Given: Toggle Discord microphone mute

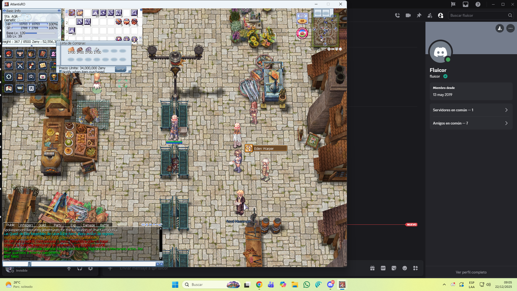Looking at the screenshot, I should (69, 268).
